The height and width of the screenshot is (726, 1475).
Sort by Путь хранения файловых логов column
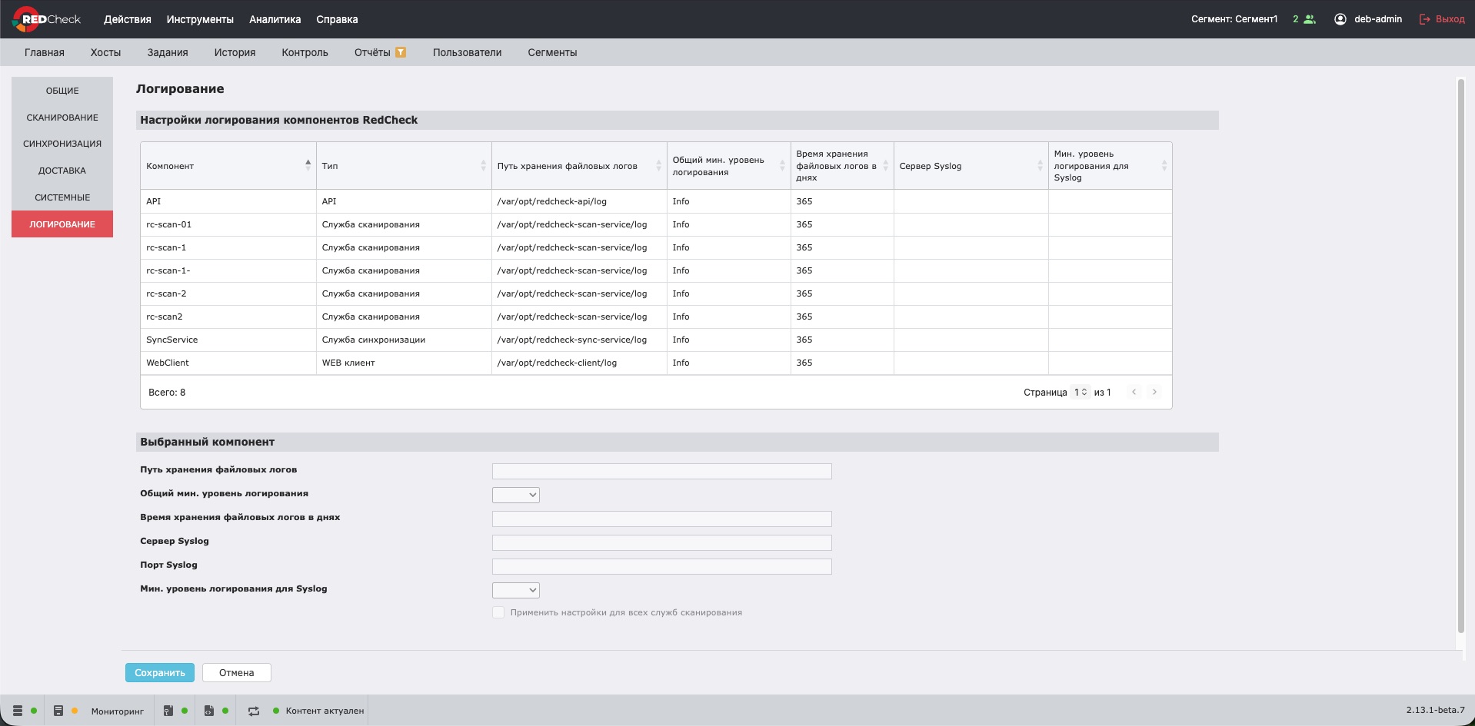pos(658,165)
